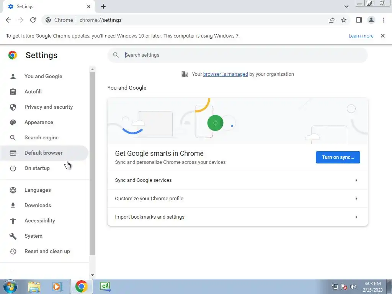The image size is (392, 294).
Task: Expand Sync and Google services row
Action: pyautogui.click(x=237, y=180)
